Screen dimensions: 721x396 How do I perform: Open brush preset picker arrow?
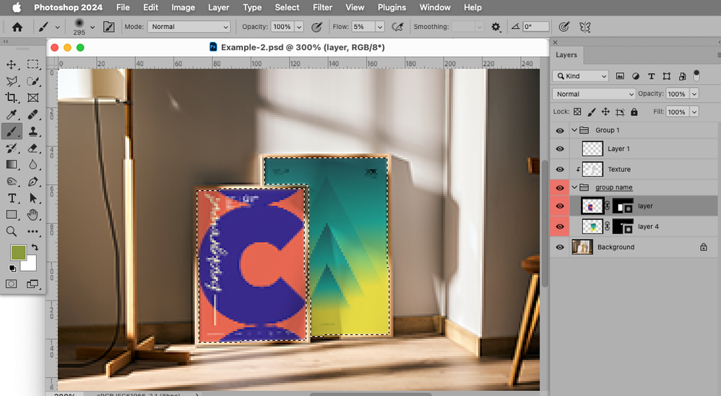[x=92, y=27]
